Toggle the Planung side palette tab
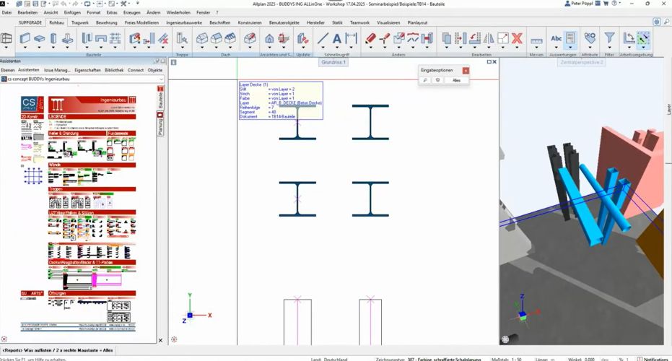This screenshot has width=672, height=361. click(x=160, y=124)
